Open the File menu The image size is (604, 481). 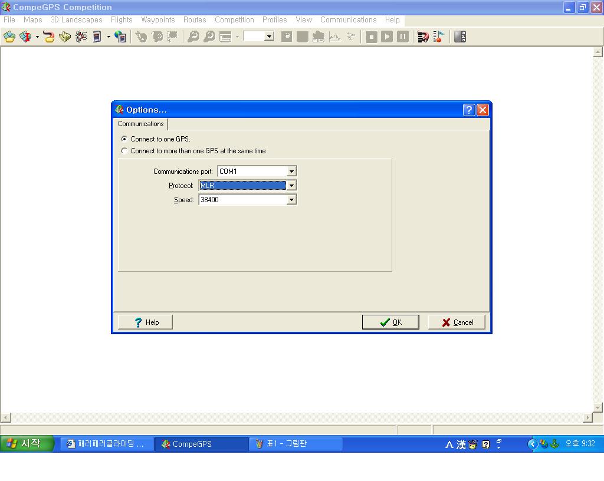click(9, 19)
